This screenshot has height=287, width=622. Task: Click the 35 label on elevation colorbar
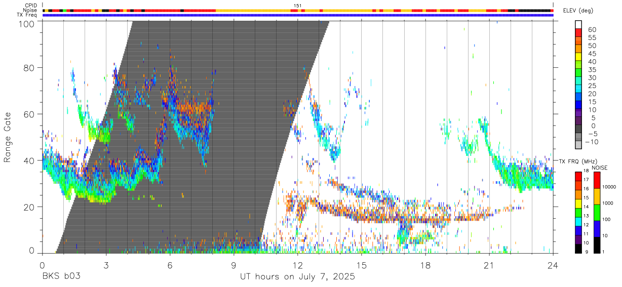[x=592, y=70]
